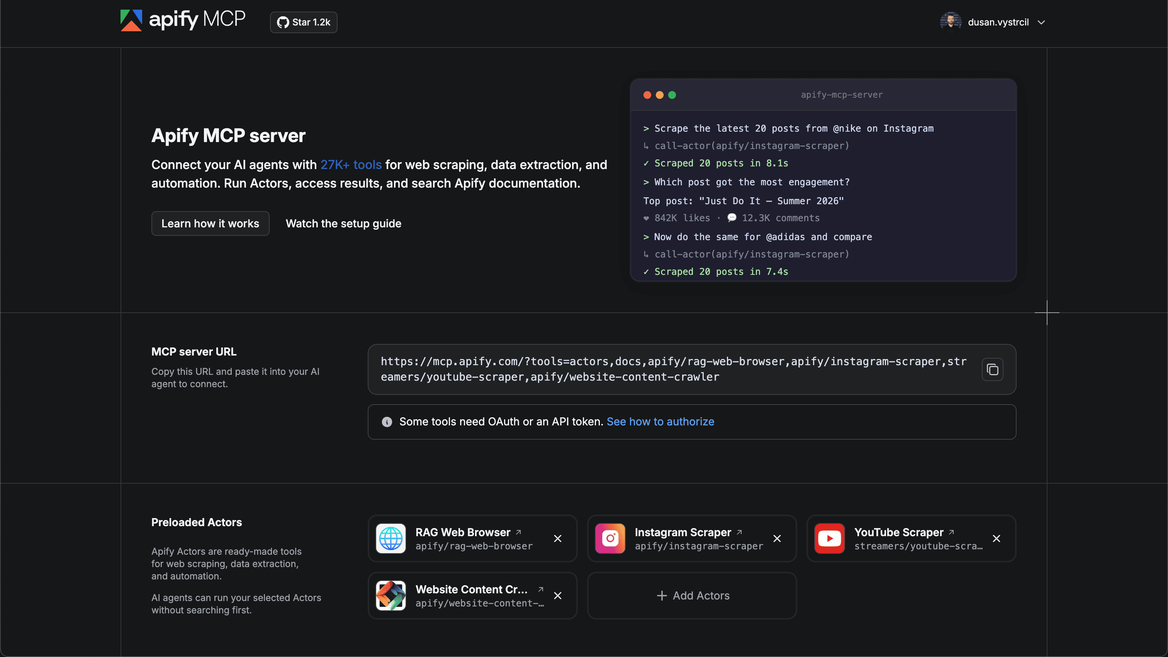Viewport: 1168px width, 657px height.
Task: Open See how to authorize link
Action: tap(660, 422)
